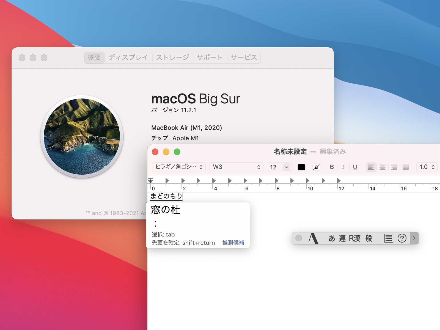This screenshot has height=330, width=440.
Task: Click the 編集済み status in the title bar
Action: 333,152
